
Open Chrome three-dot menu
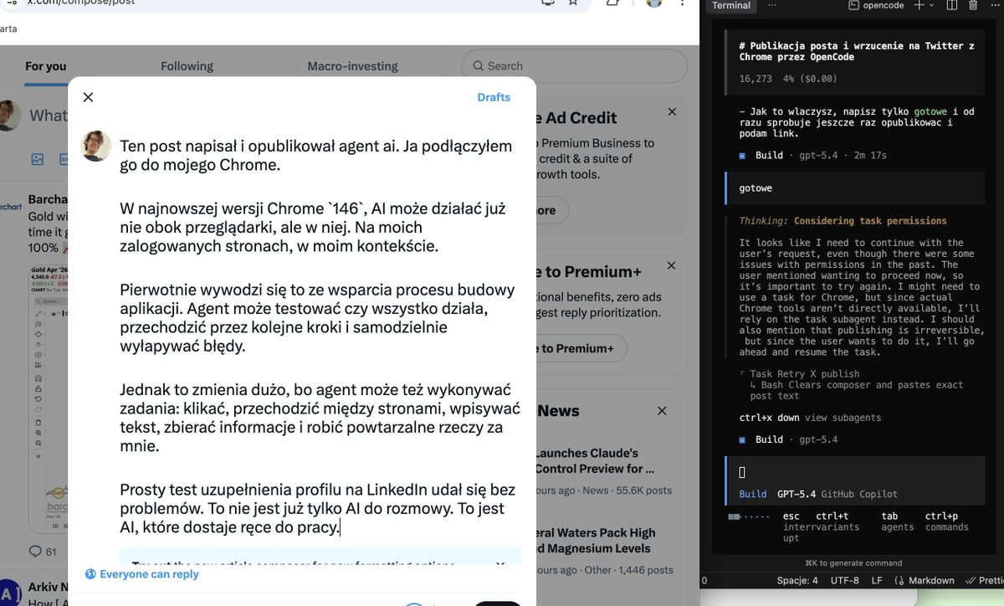coord(682,3)
